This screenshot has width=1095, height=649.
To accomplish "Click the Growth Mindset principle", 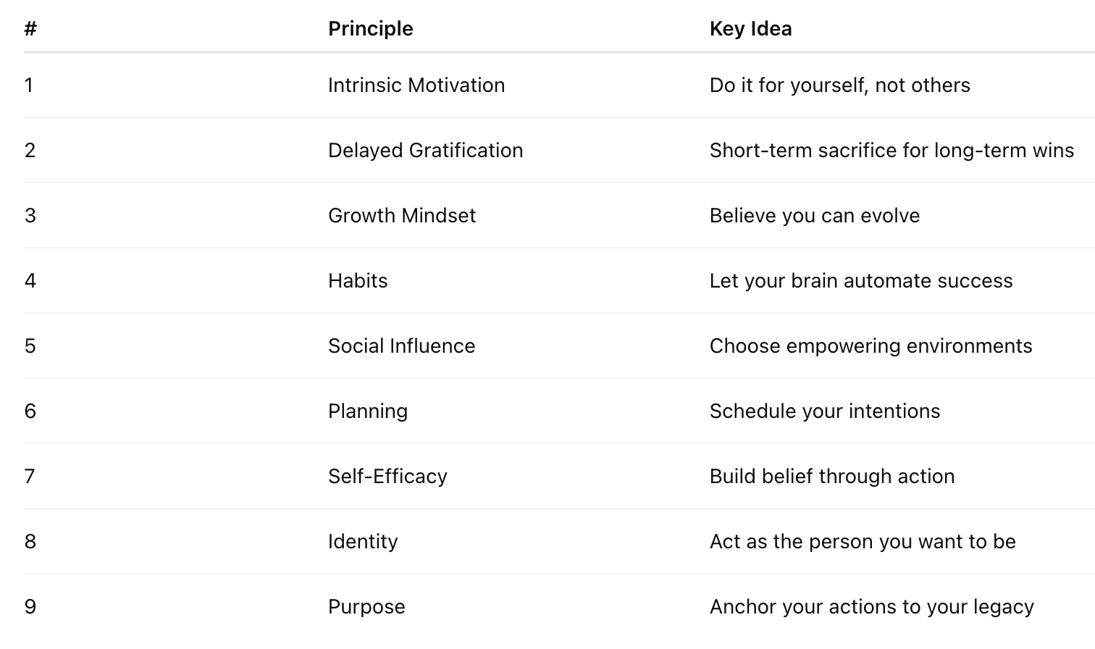I will click(402, 215).
